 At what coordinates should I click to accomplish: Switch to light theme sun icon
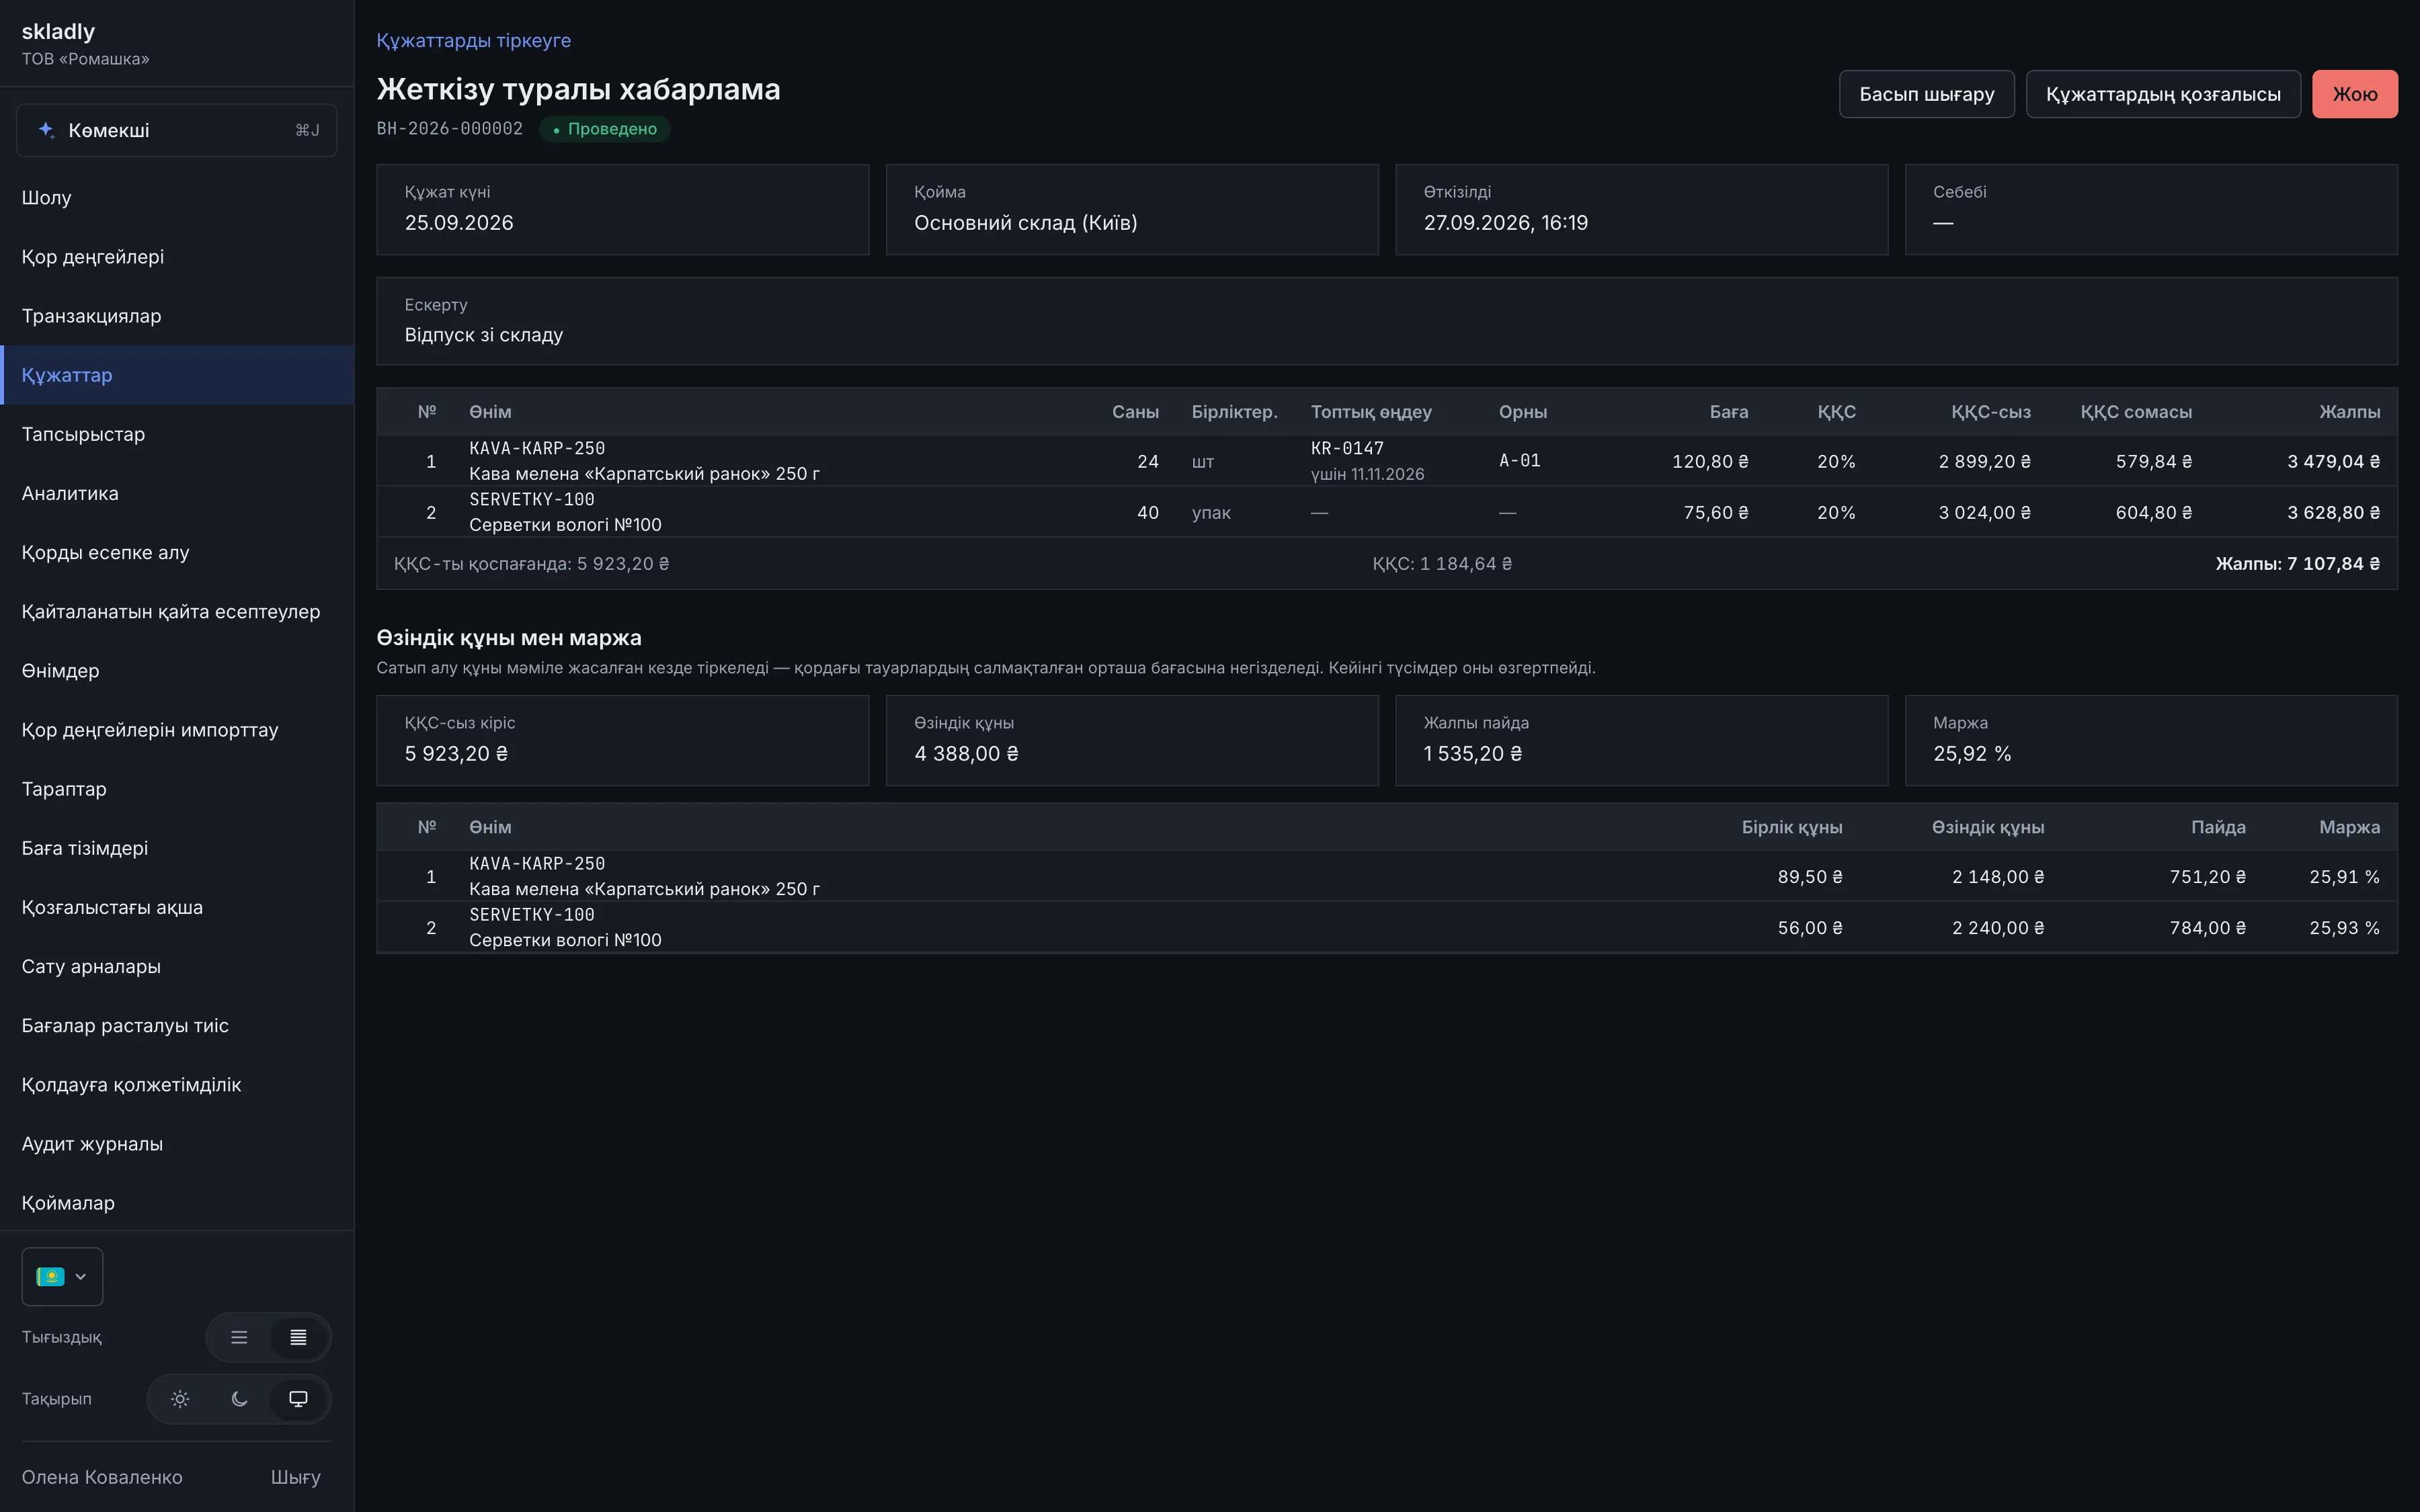pyautogui.click(x=180, y=1399)
